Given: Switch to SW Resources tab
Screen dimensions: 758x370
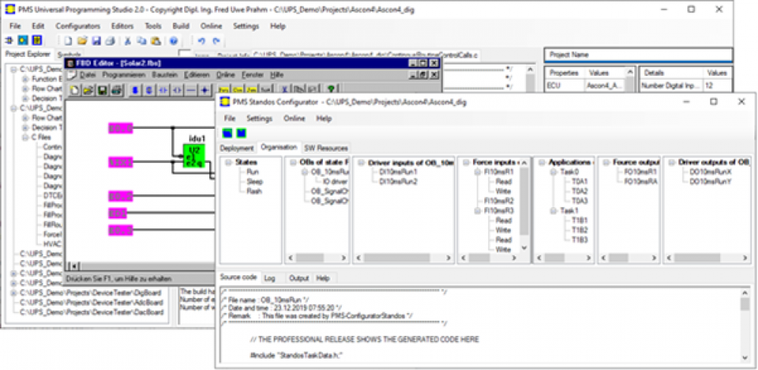Looking at the screenshot, I should click(x=326, y=148).
